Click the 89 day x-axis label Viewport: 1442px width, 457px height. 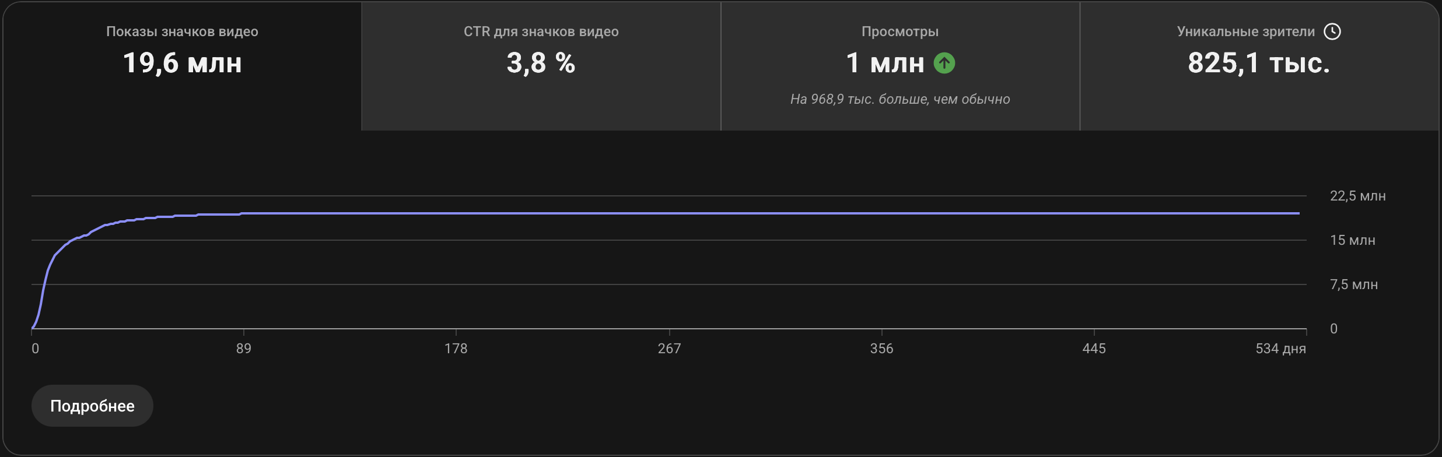tap(244, 349)
